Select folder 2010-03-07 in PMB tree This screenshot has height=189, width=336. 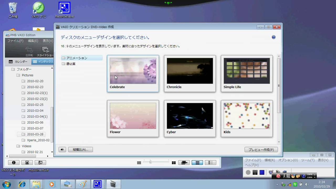click(33, 128)
